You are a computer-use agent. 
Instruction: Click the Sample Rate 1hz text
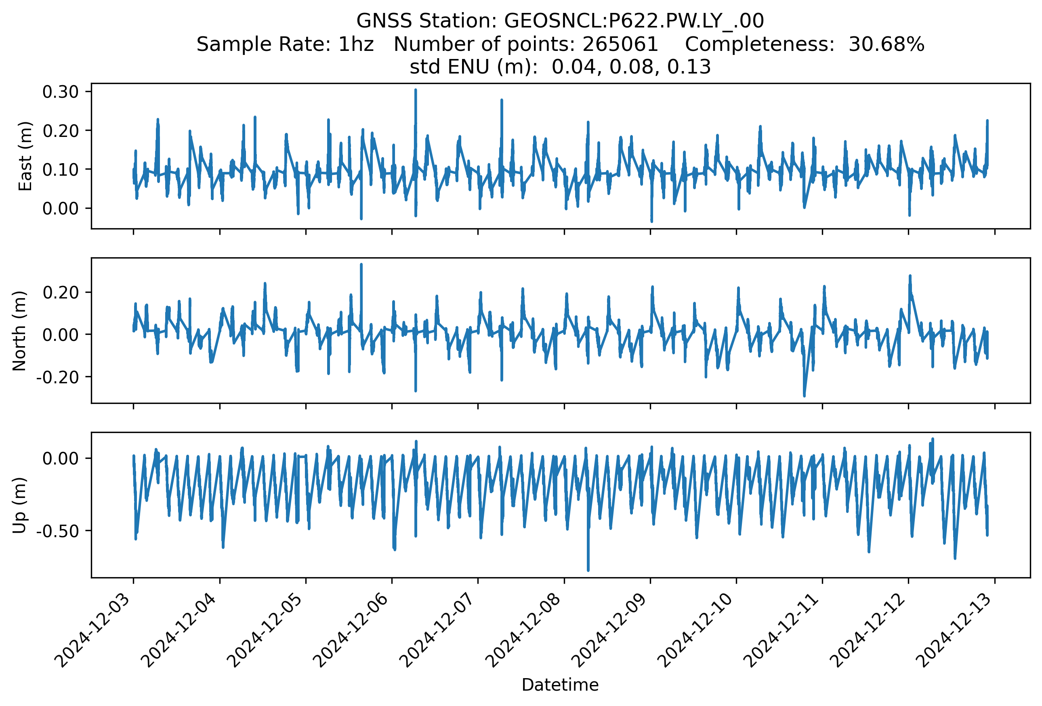(285, 44)
